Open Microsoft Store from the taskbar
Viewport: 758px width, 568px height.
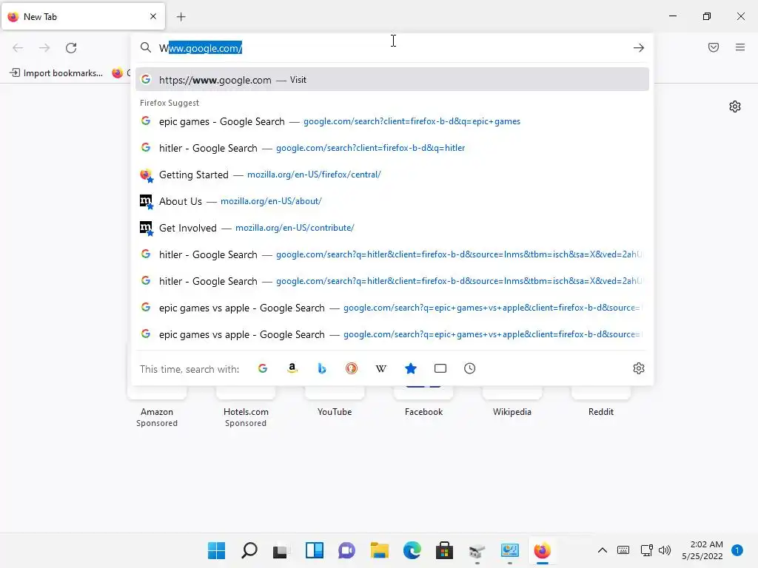point(444,550)
